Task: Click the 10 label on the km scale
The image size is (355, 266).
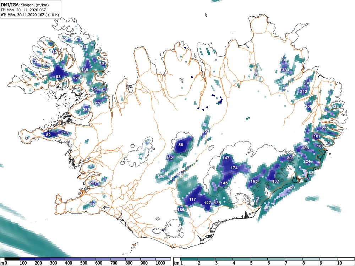Action: (339, 263)
